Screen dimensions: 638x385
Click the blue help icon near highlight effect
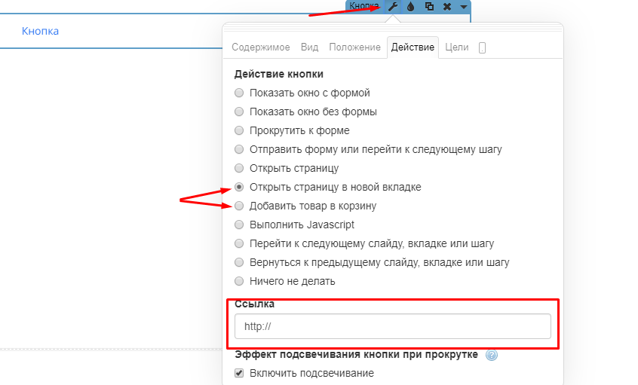click(x=492, y=356)
